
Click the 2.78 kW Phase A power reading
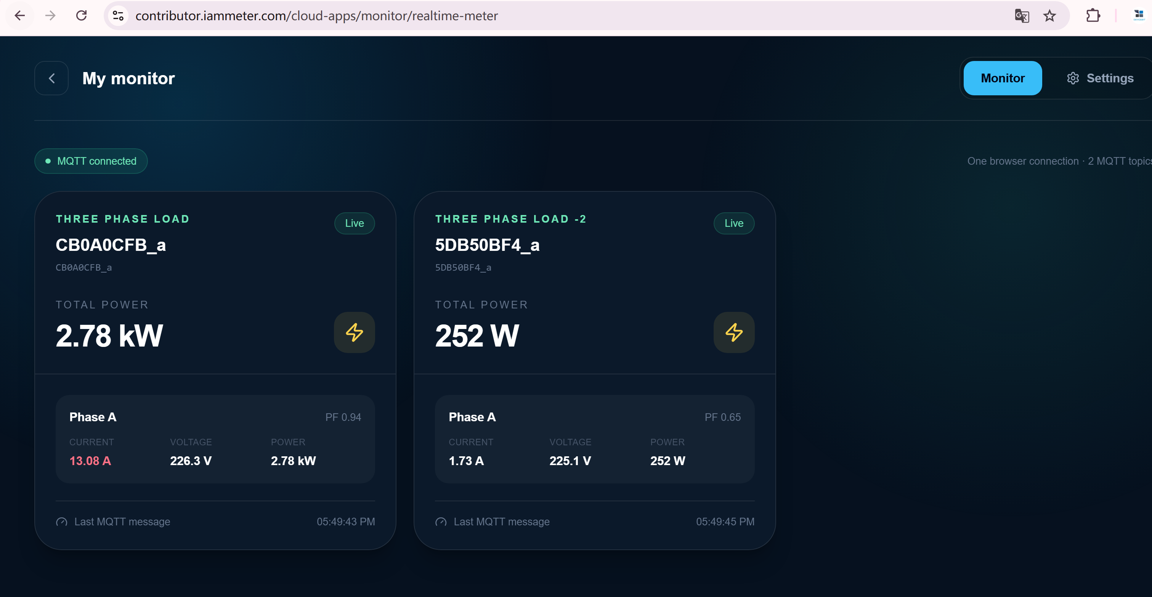293,461
